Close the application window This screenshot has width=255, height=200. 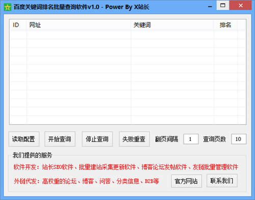[x=241, y=6]
